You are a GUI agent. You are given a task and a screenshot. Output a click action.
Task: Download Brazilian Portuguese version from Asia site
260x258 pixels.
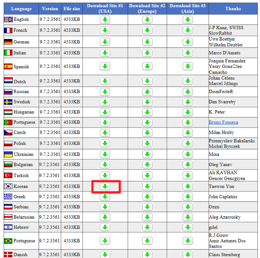pyautogui.click(x=188, y=241)
